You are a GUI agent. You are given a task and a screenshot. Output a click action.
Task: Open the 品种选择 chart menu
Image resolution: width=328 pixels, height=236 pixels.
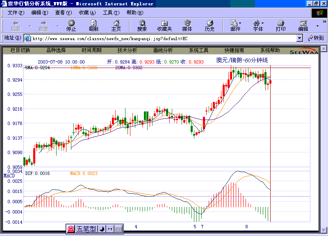pos(56,50)
